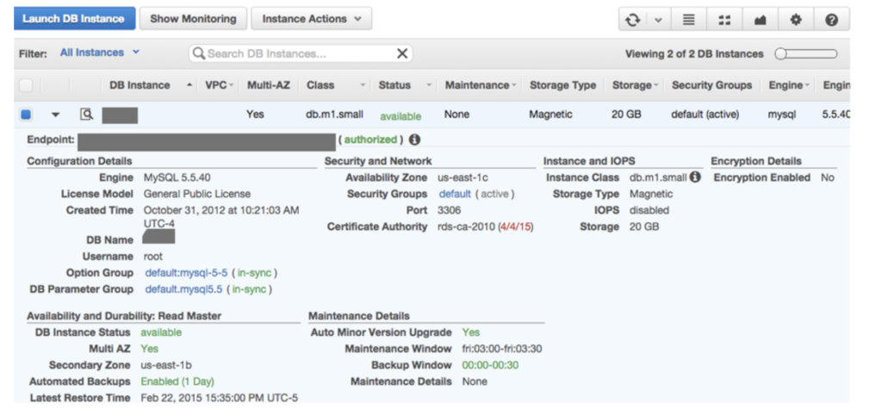Viewport: 882px width, 416px height.
Task: Open the settings gear icon
Action: (x=796, y=19)
